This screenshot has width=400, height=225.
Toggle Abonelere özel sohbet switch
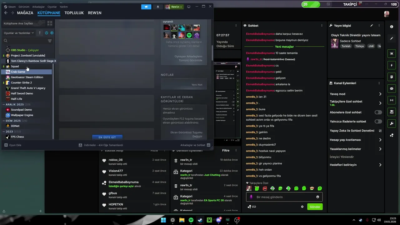[x=378, y=112]
